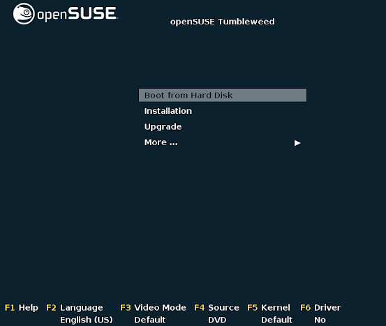Open F4 Source options
The image size is (386, 326).
216,308
